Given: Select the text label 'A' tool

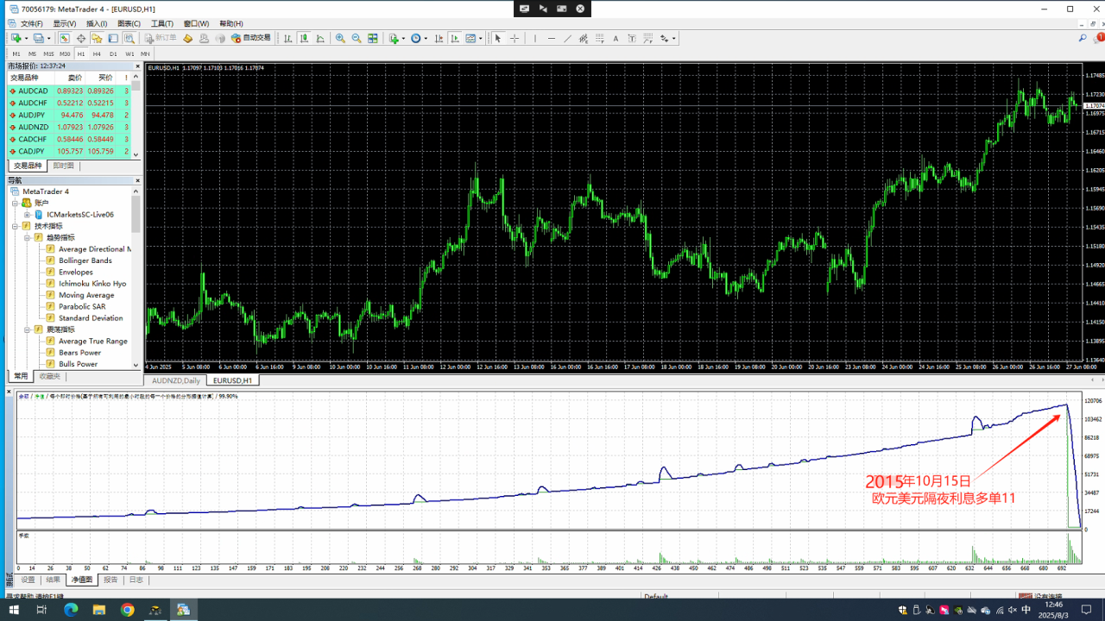Looking at the screenshot, I should coord(616,38).
